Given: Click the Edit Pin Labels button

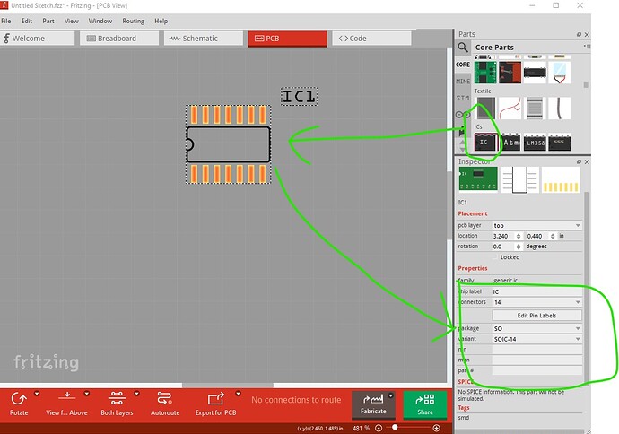Looking at the screenshot, I should pos(536,316).
